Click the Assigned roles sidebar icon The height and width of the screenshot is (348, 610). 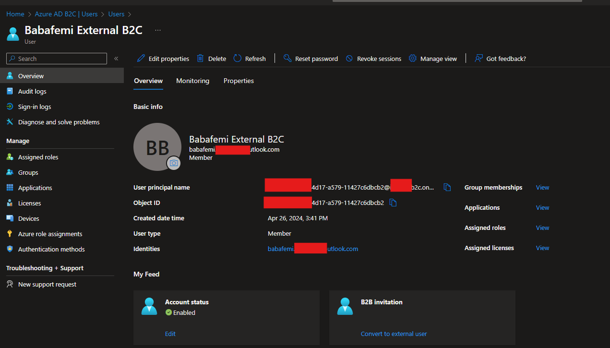10,157
